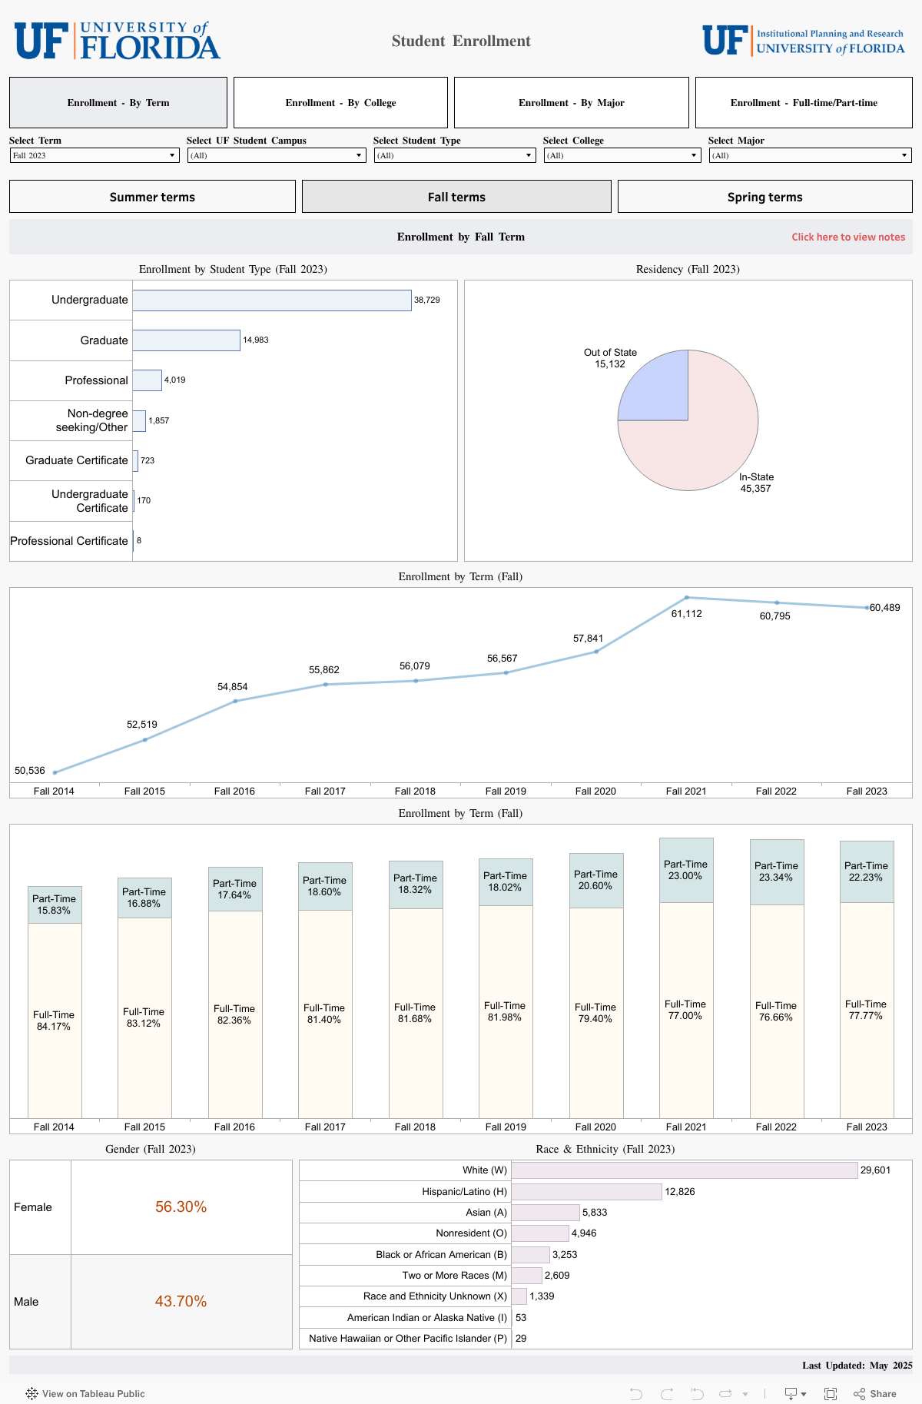Open the Download icon menu

tap(794, 1393)
